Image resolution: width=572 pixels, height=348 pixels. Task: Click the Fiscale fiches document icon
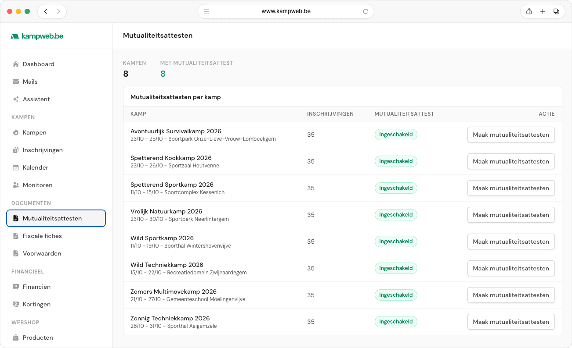[16, 236]
